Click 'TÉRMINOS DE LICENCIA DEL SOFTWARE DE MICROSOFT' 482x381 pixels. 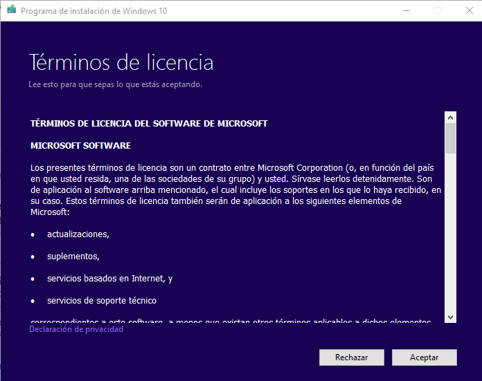149,123
